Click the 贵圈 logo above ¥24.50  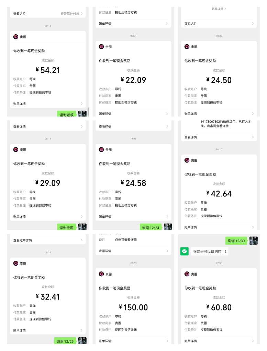(187, 47)
